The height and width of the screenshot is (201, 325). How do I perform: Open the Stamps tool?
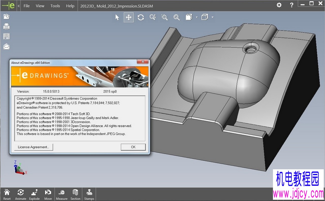coord(89,194)
